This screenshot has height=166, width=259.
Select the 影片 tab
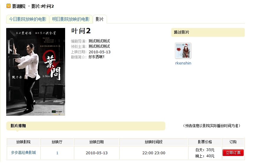tap(100, 19)
